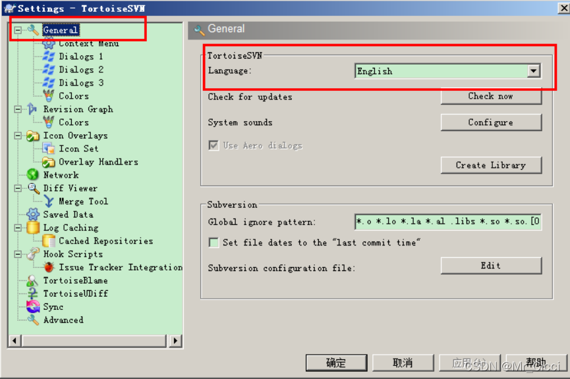Click the Log Caching database icon
The width and height of the screenshot is (570, 379).
coord(33,228)
